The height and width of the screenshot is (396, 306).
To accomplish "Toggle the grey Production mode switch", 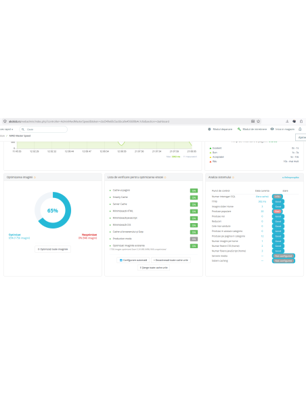I will pos(194,239).
